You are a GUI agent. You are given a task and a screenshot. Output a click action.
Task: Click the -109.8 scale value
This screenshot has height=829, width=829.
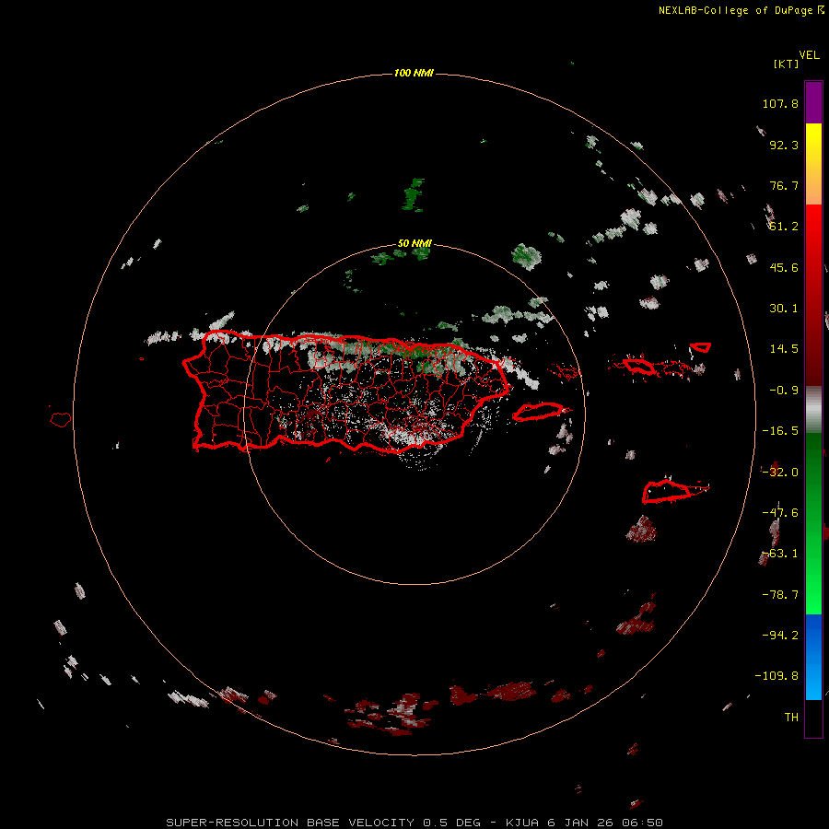pyautogui.click(x=776, y=676)
